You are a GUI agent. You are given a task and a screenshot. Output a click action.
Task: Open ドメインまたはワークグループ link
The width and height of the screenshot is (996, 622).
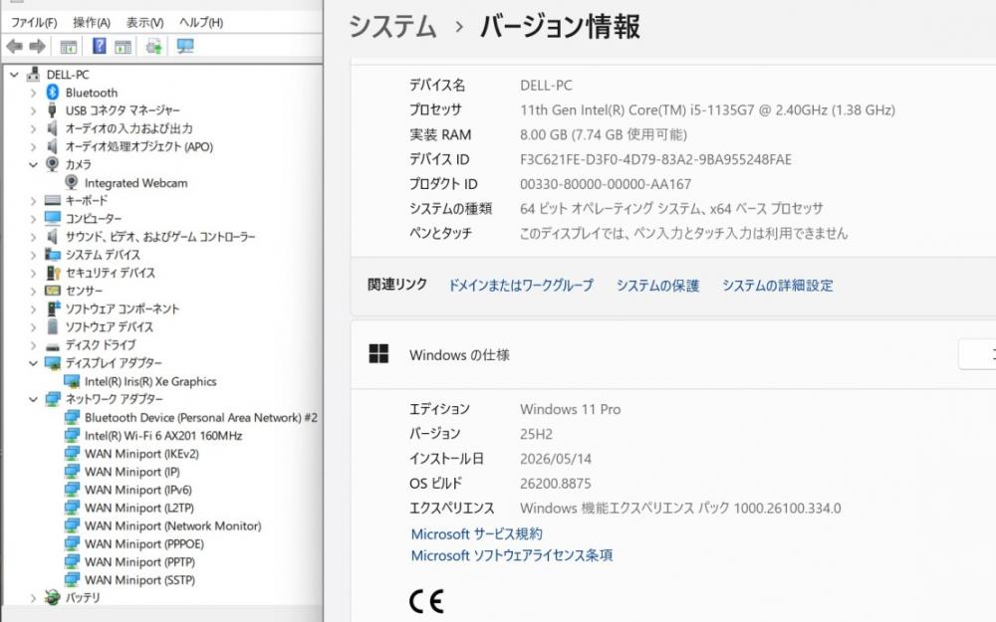tap(521, 286)
